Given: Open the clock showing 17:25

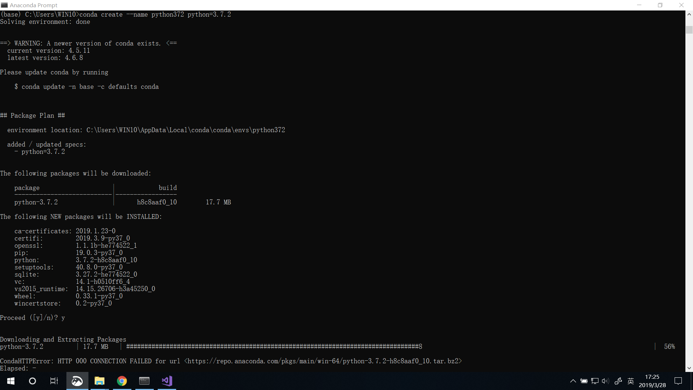Looking at the screenshot, I should coord(652,381).
